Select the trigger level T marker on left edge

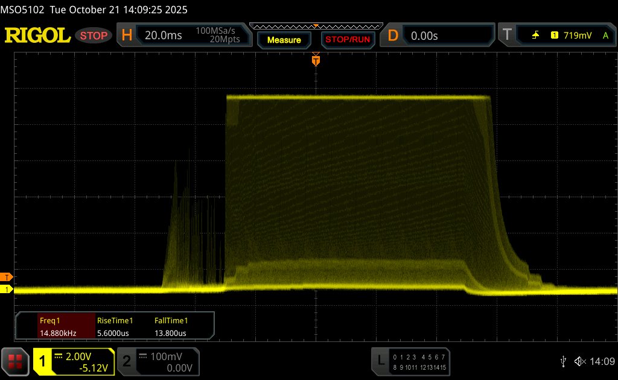(x=7, y=277)
